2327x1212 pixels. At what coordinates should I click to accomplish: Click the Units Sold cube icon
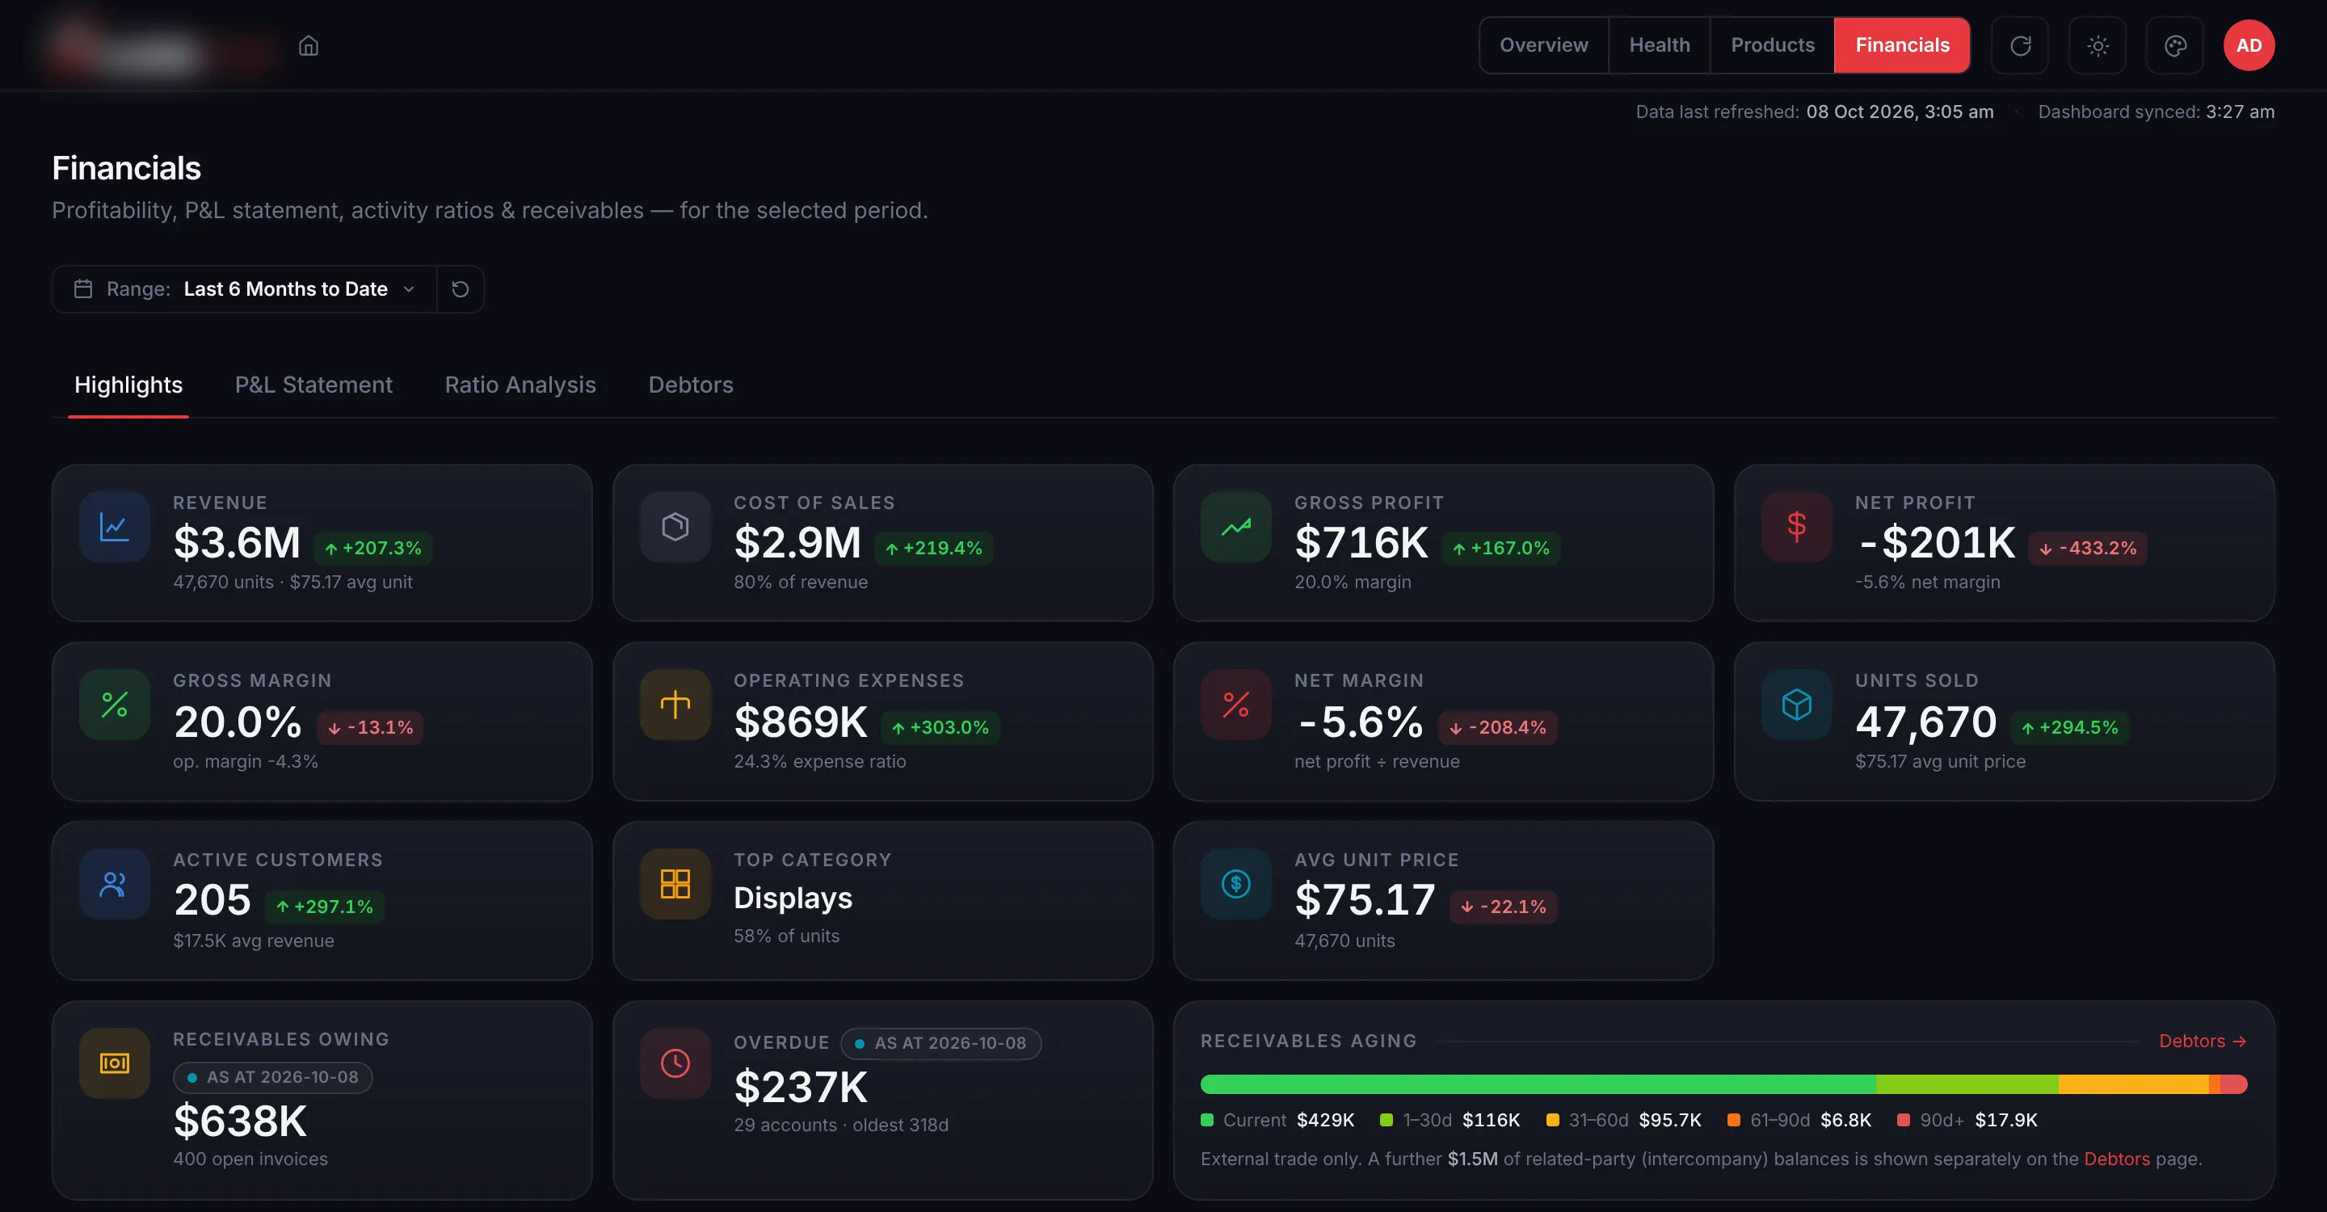coord(1797,705)
